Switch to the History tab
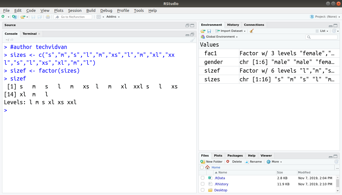 coord(233,25)
